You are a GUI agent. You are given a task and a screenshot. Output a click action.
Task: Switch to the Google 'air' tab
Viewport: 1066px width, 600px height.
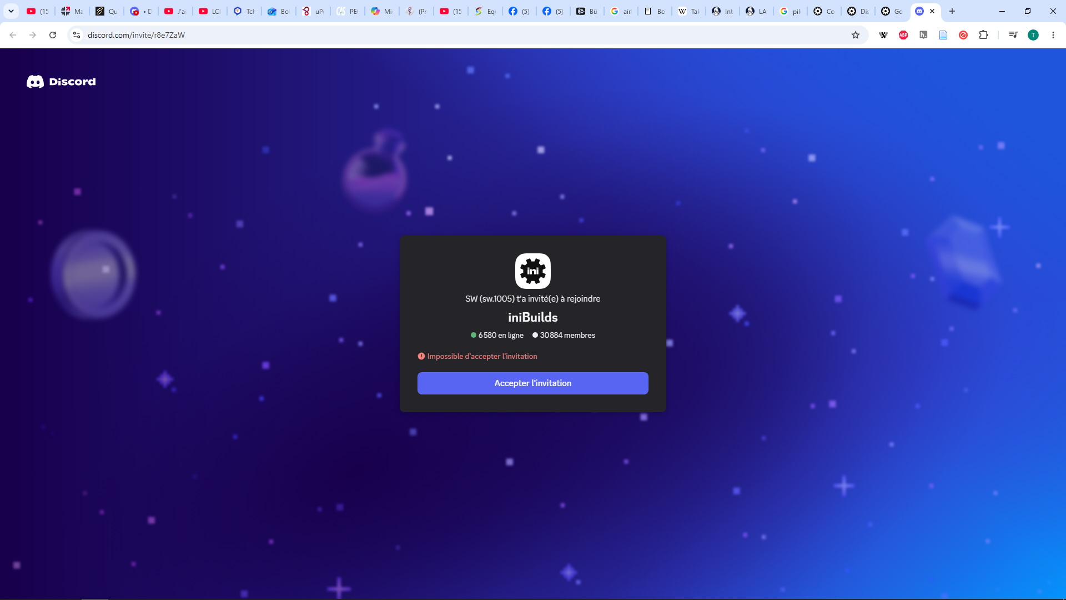pos(621,11)
